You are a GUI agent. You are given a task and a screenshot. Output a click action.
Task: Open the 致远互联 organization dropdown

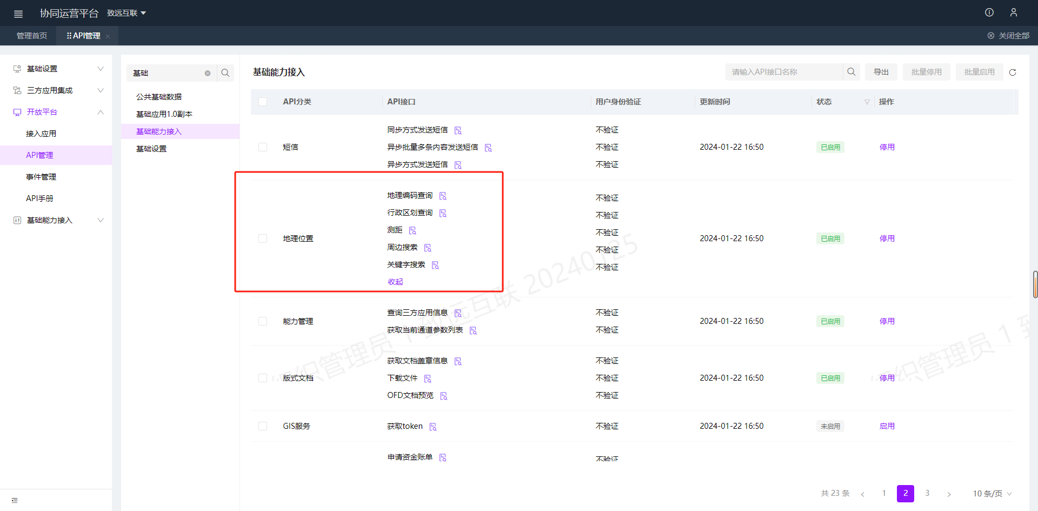point(127,13)
